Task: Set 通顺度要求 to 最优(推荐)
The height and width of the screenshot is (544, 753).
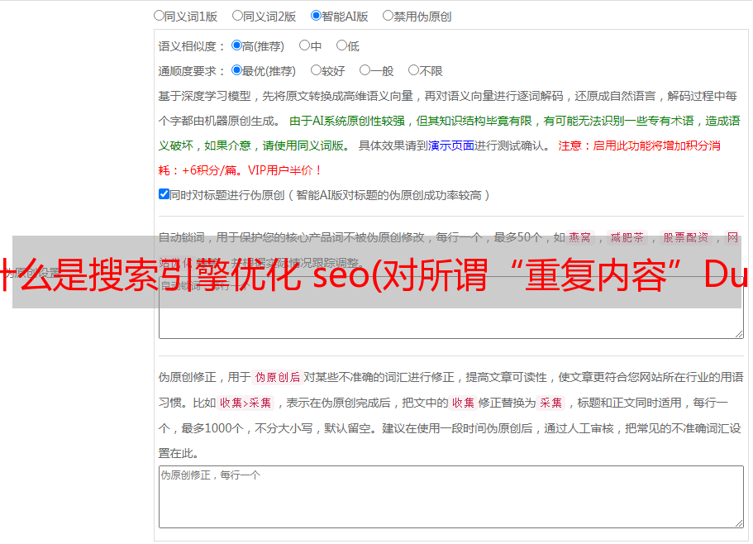Action: click(236, 70)
